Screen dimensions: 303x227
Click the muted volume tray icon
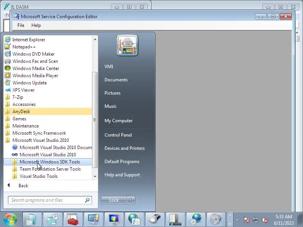(x=265, y=220)
